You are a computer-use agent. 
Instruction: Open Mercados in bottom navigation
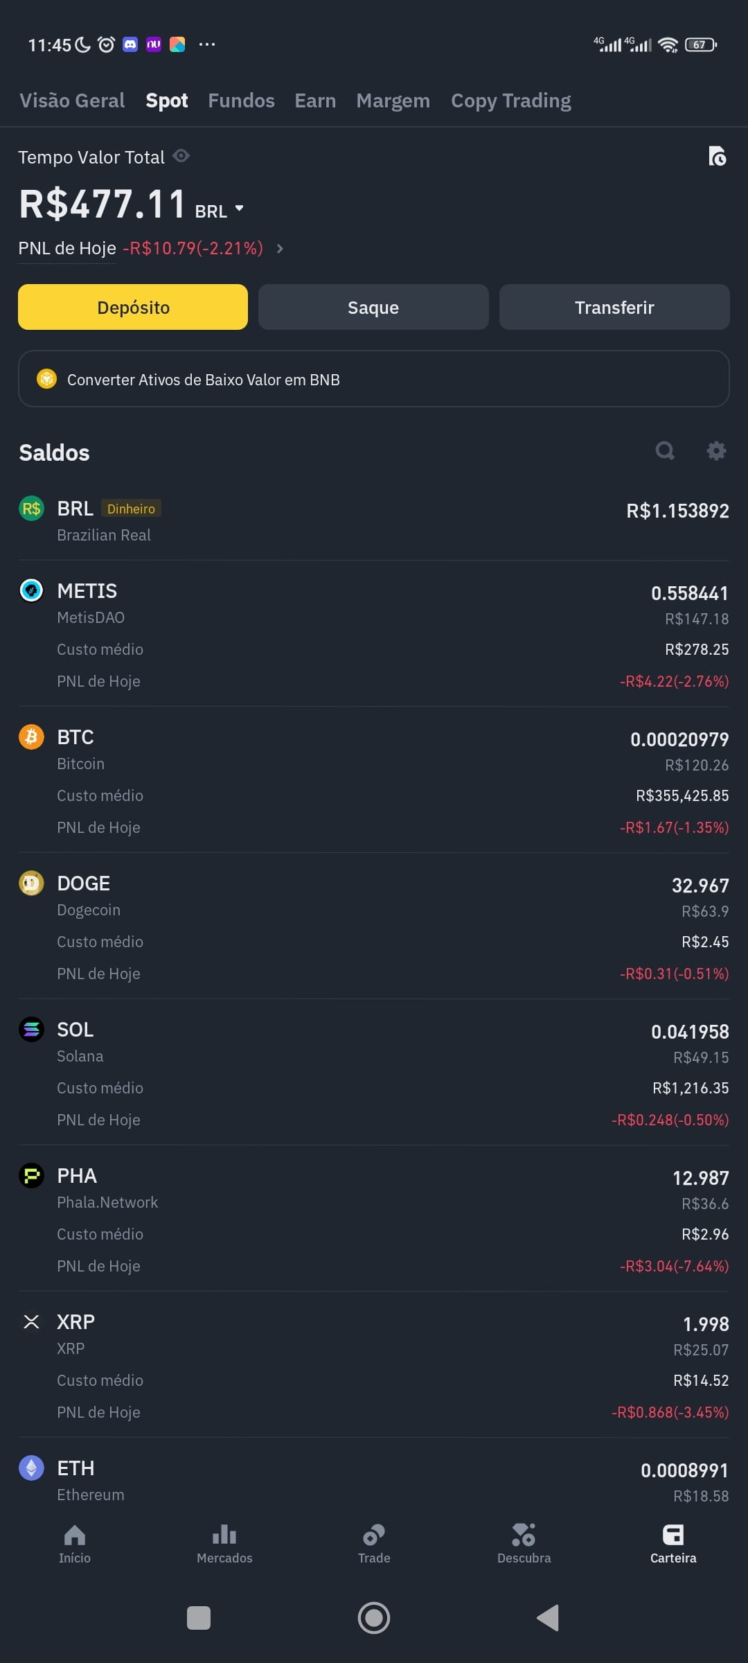pyautogui.click(x=224, y=1544)
